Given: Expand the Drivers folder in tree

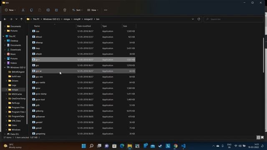Looking at the screenshot, I should pos(6,81).
